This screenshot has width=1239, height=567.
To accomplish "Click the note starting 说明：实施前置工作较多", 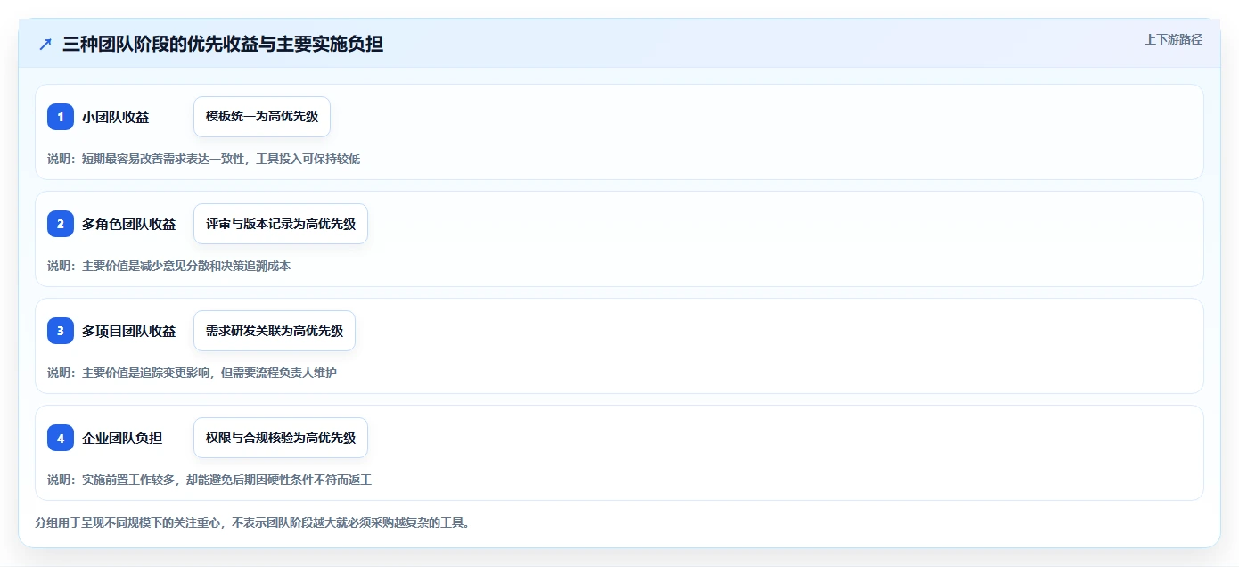I will point(209,480).
